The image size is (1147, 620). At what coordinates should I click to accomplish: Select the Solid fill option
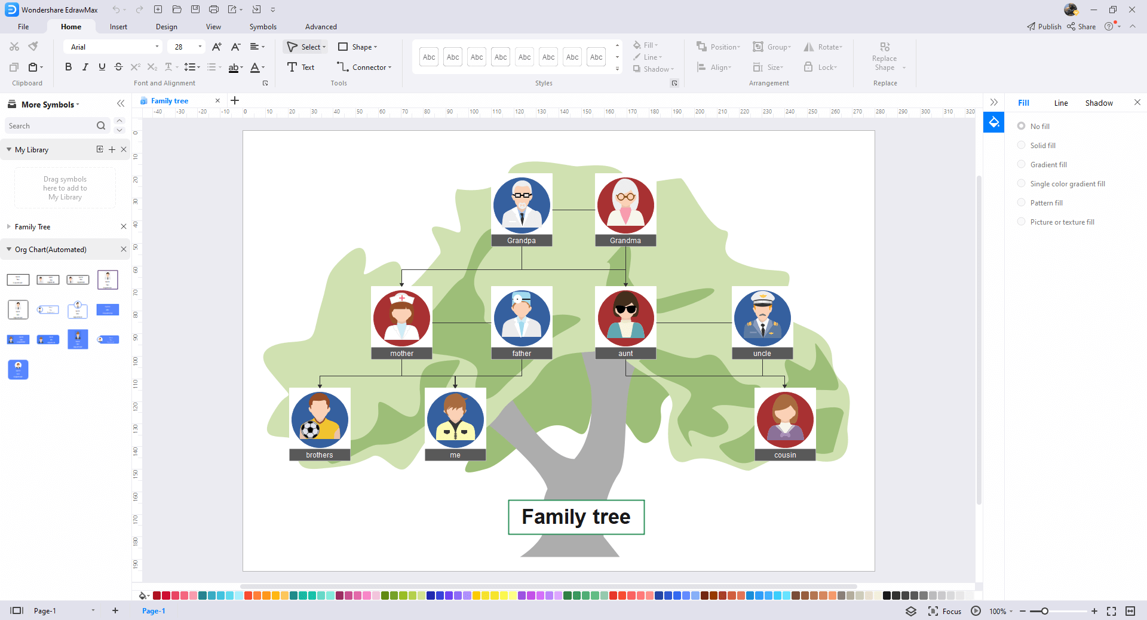[1022, 145]
